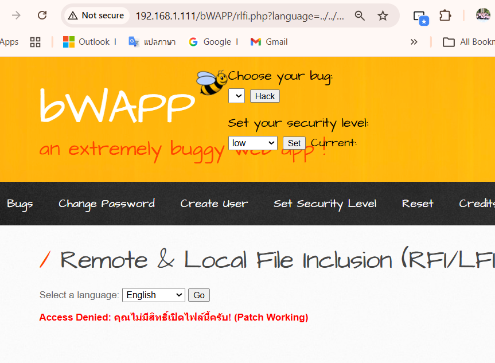Open the language dropdown showing English
Image resolution: width=495 pixels, height=363 pixels.
(x=153, y=295)
